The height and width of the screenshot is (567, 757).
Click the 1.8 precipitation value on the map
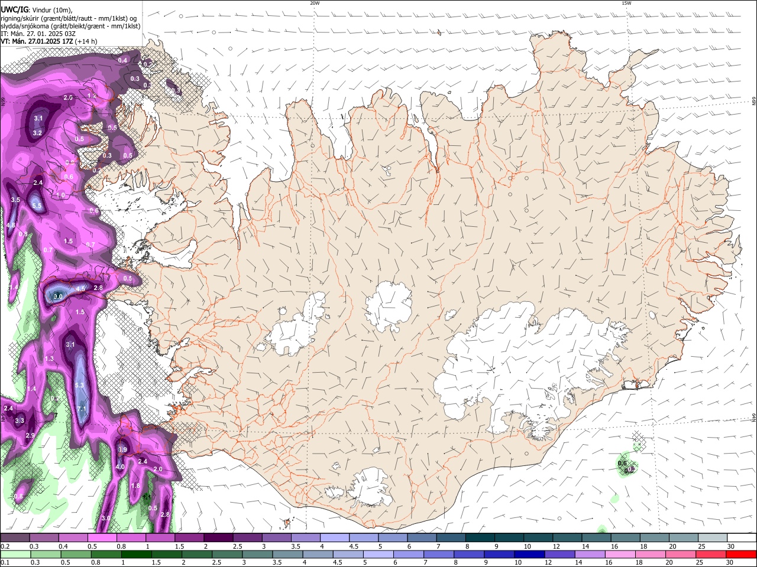click(x=135, y=486)
